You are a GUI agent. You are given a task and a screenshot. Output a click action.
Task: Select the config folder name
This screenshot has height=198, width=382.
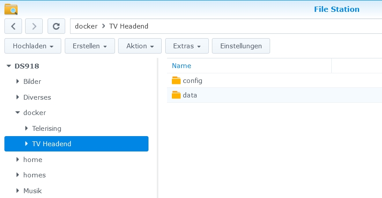193,80
